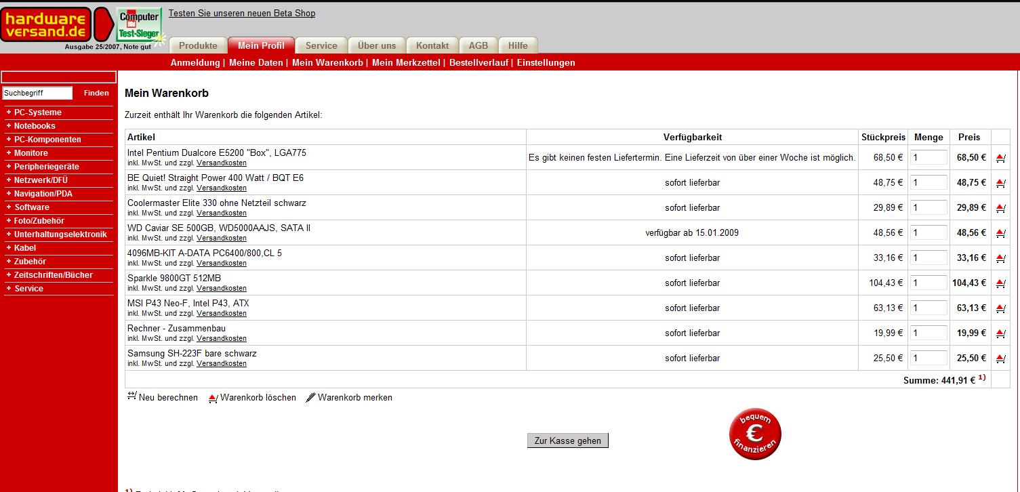
Task: Remove Intel Pentium Dualcore E5200 from cart
Action: click(x=1000, y=158)
